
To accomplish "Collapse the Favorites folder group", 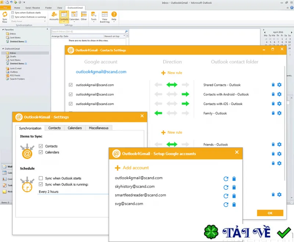I will [x=3, y=30].
